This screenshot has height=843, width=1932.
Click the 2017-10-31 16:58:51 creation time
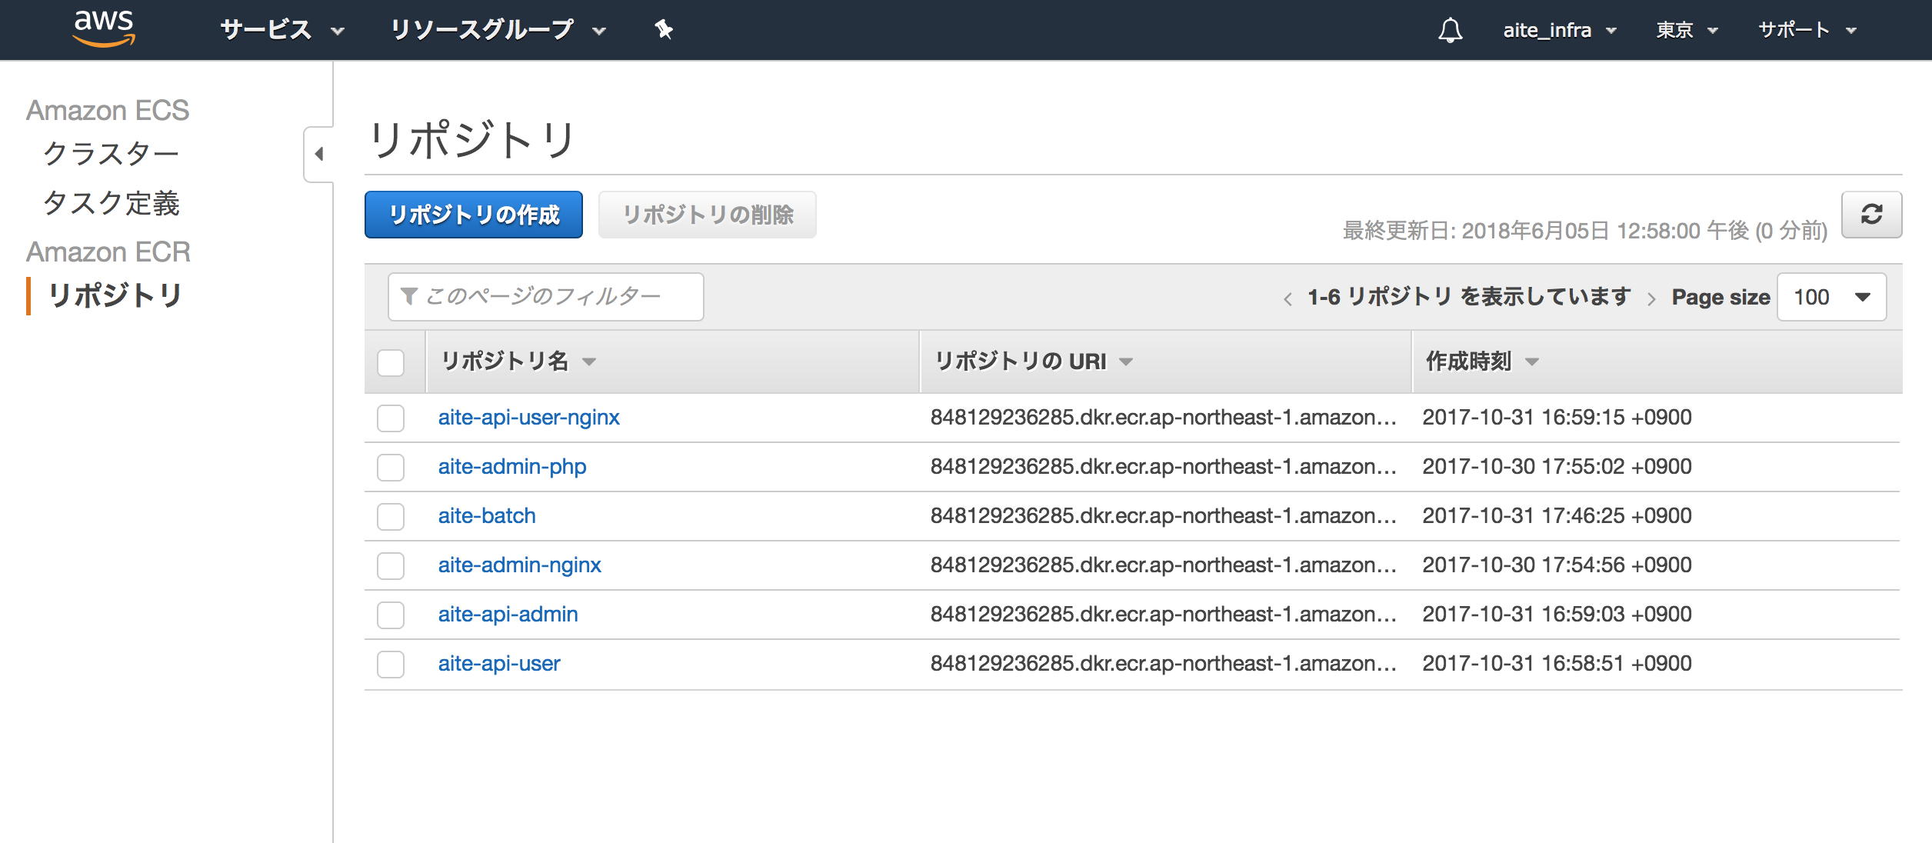click(x=1557, y=664)
